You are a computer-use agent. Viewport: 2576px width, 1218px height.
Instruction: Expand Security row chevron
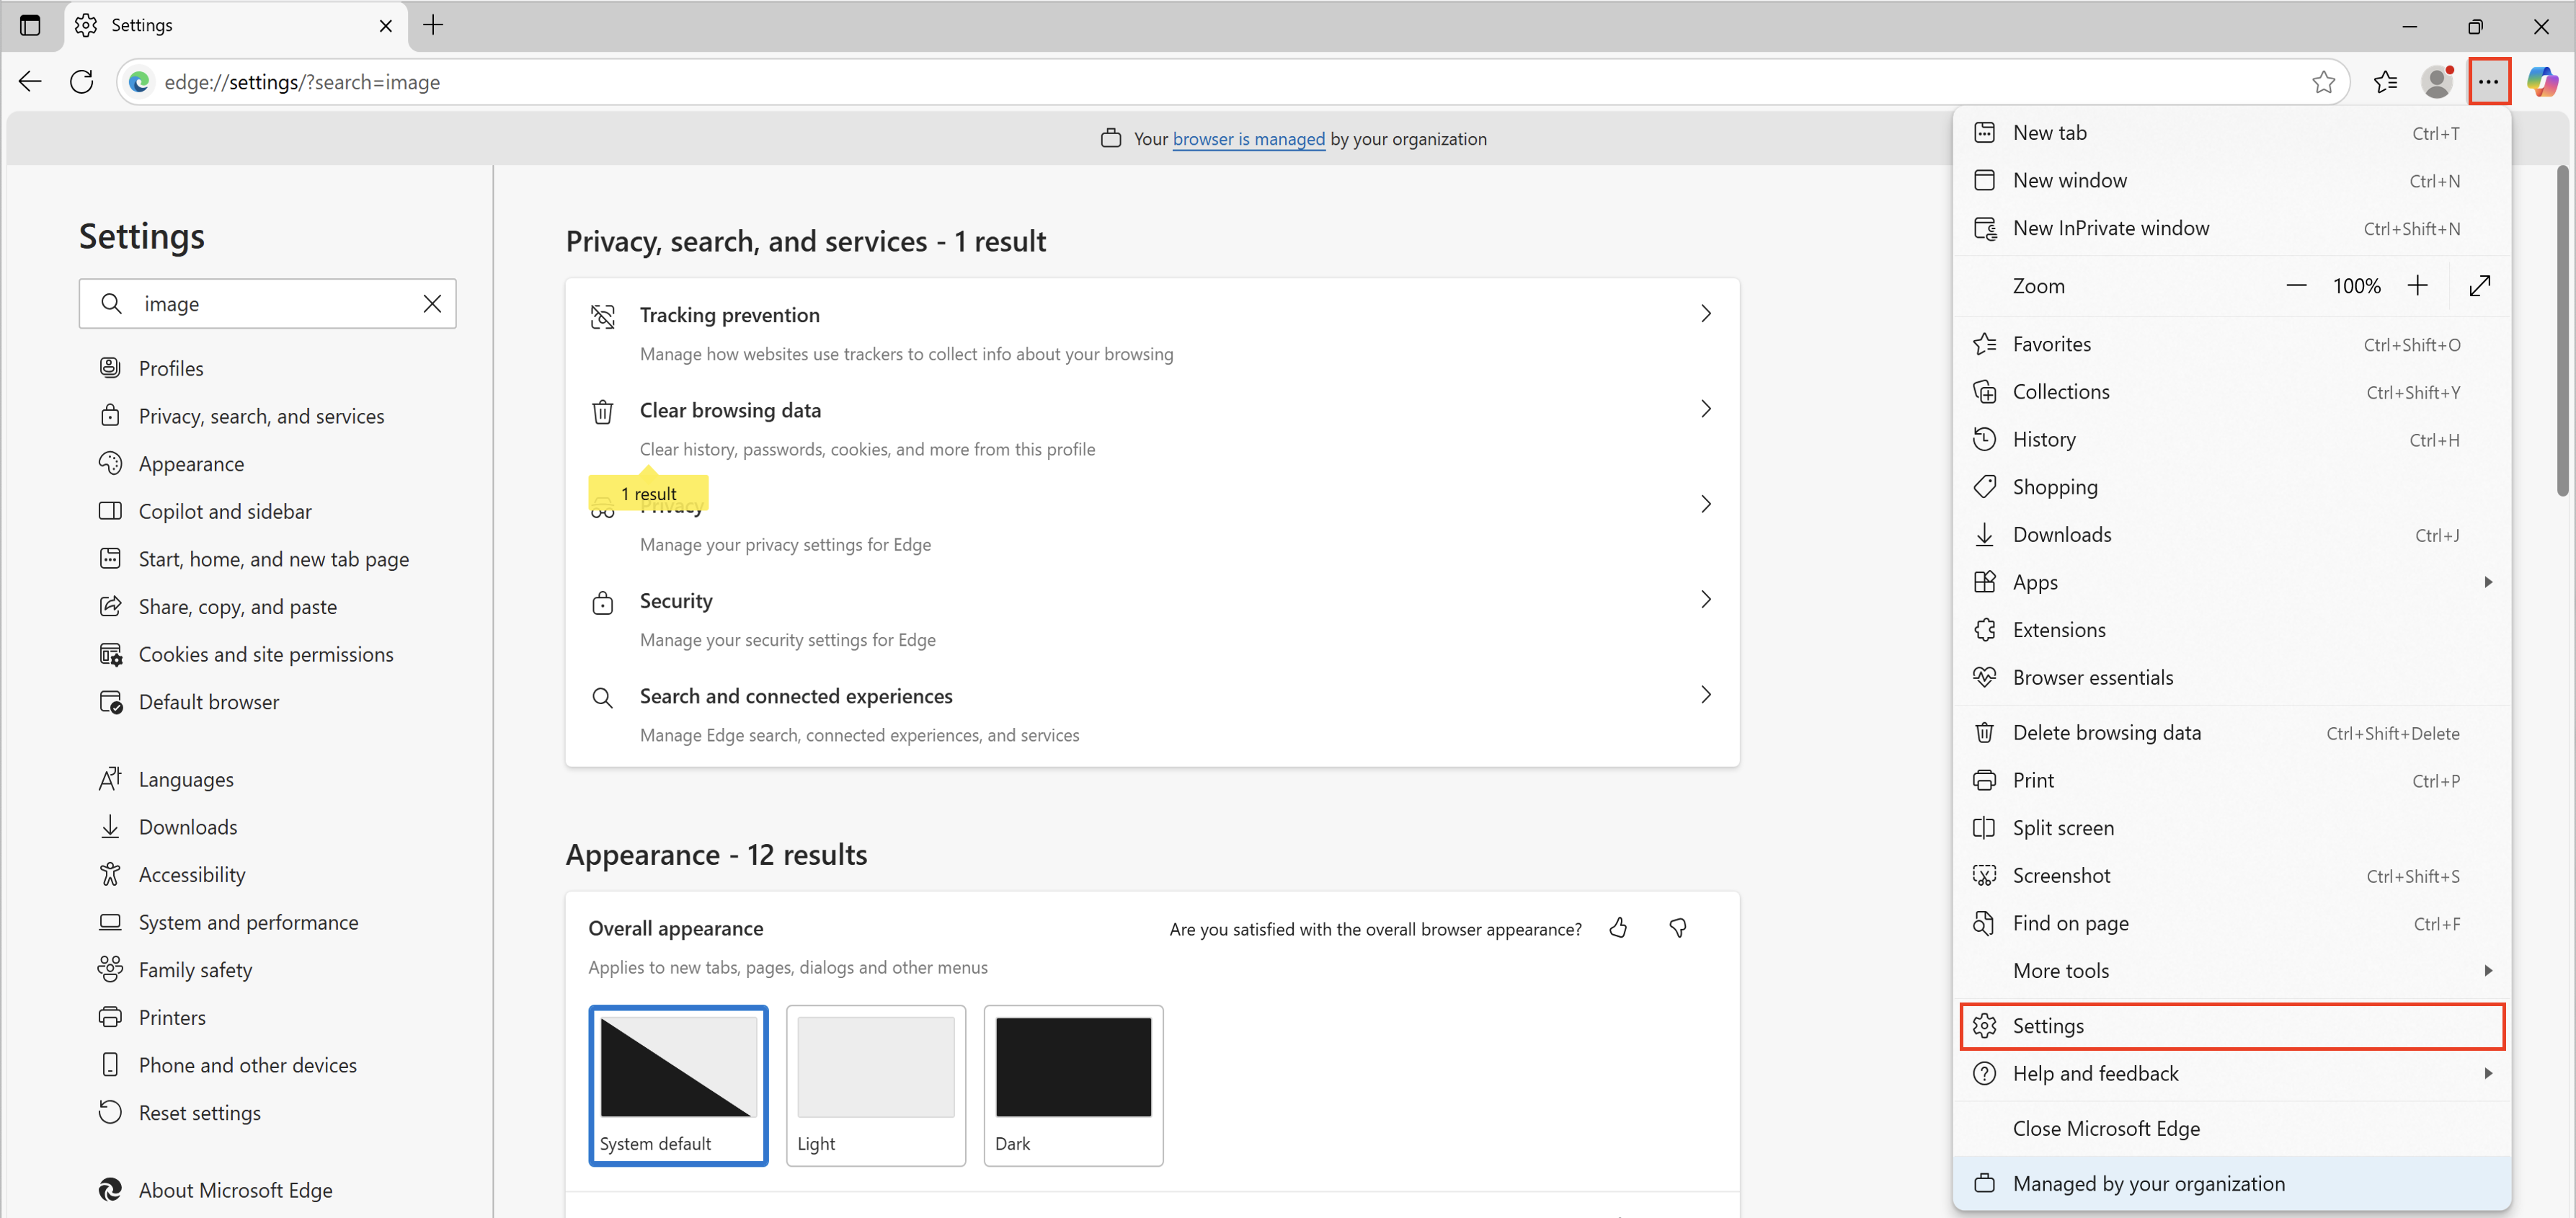tap(1706, 599)
